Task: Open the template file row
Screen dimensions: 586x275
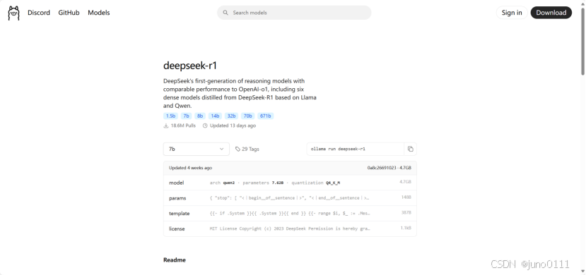Action: (290, 214)
